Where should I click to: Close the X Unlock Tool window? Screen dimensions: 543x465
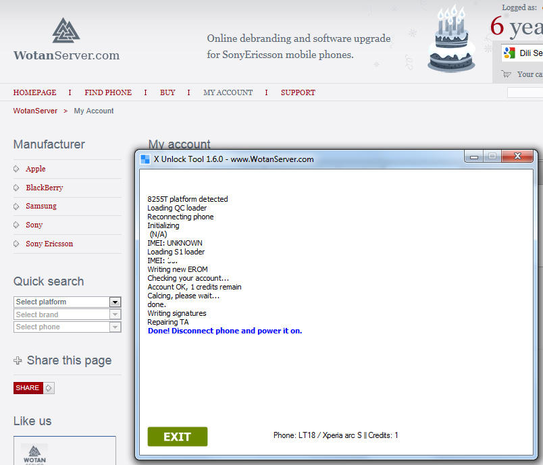click(517, 157)
